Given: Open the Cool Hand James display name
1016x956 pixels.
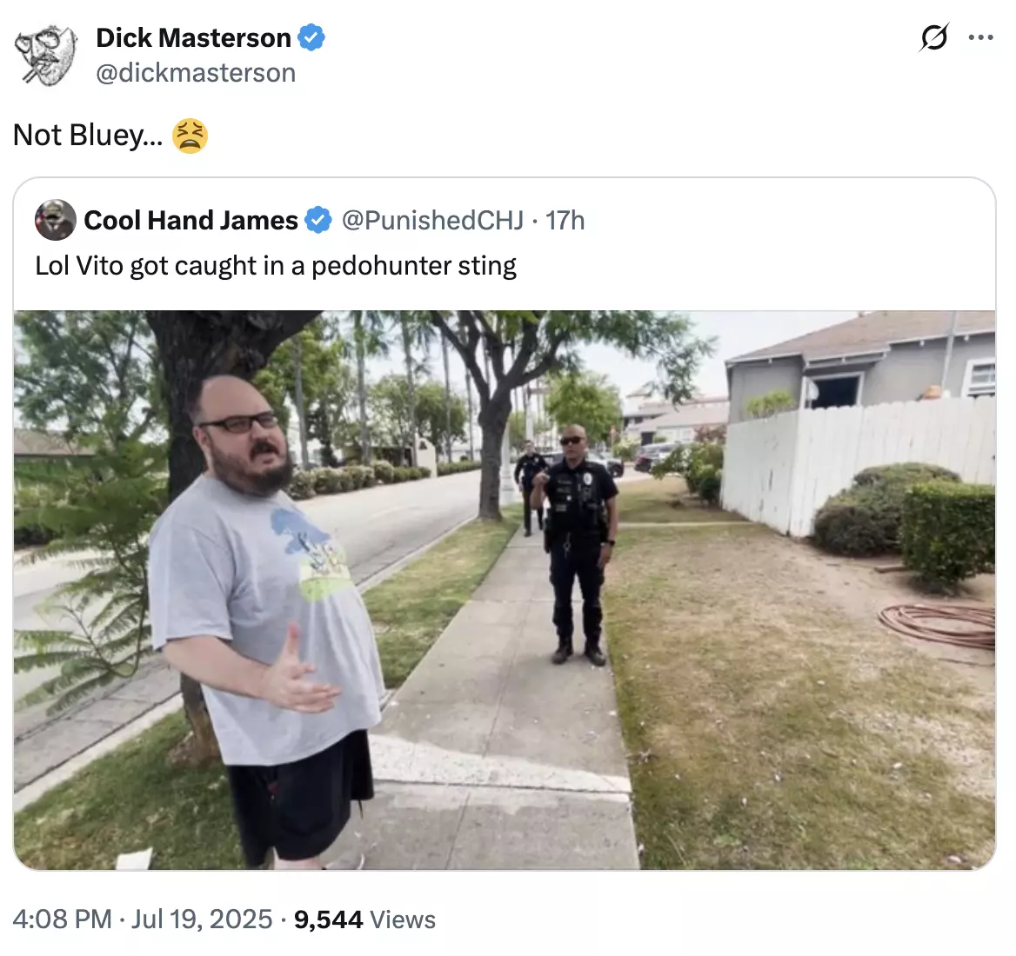Looking at the screenshot, I should click(x=190, y=220).
